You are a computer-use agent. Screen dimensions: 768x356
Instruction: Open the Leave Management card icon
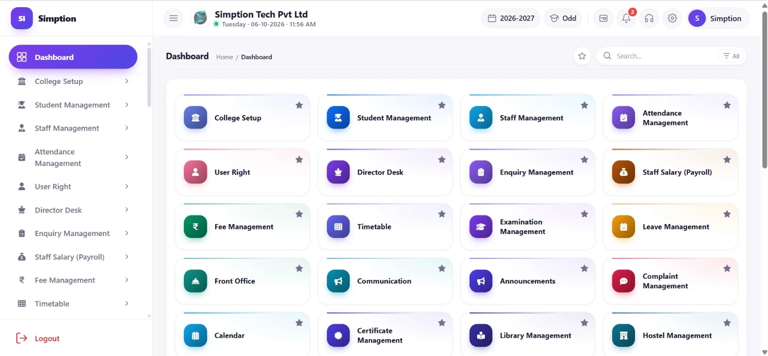[624, 226]
